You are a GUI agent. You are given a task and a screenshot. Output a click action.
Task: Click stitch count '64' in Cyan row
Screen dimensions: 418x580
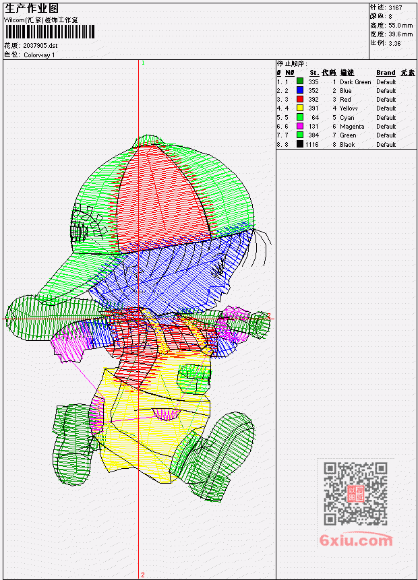(315, 118)
